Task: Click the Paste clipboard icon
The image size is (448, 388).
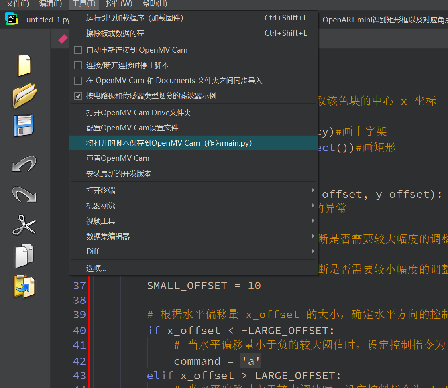Action: (24, 286)
